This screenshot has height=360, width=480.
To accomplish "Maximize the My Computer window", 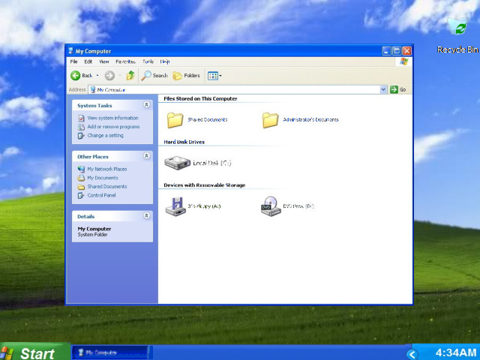I will pos(397,51).
